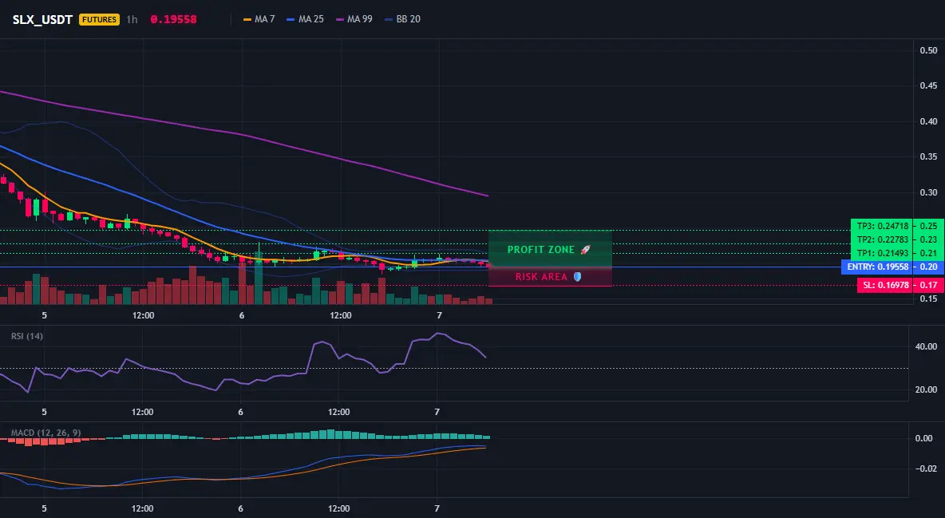Viewport: 945px width, 518px height.
Task: Click the PROFIT ZONE box
Action: tap(550, 249)
